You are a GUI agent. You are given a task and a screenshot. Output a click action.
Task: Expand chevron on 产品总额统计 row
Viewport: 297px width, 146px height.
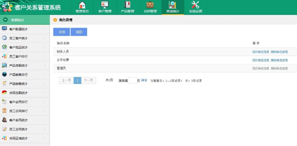(45, 66)
